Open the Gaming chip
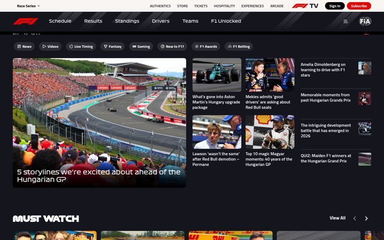 tap(141, 46)
